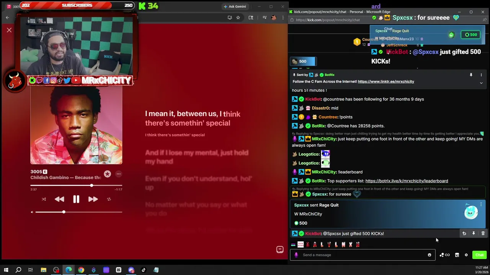
Task: Open File Explorer from the taskbar
Action: [x=44, y=270]
